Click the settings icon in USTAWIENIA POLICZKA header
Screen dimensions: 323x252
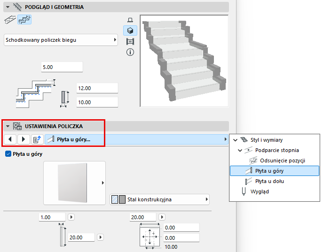[x=17, y=126]
